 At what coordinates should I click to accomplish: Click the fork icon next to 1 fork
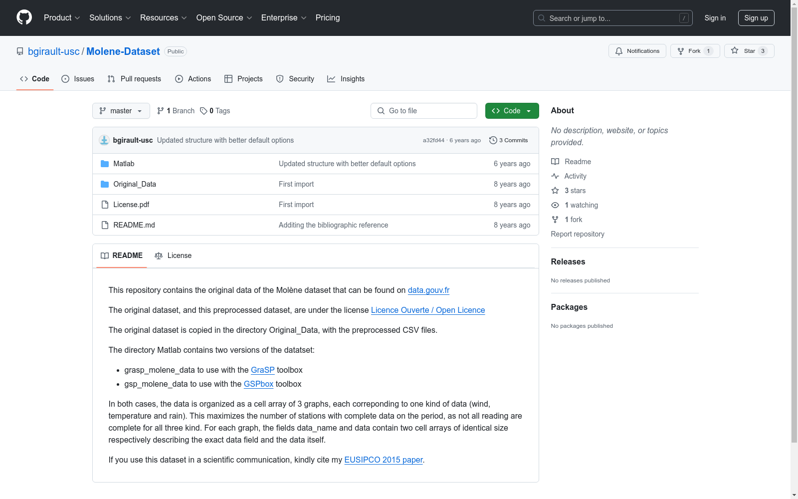coord(555,220)
